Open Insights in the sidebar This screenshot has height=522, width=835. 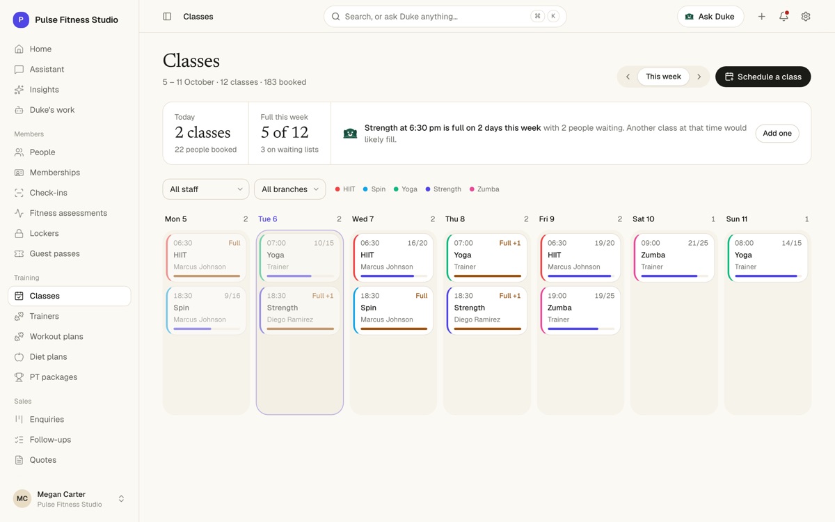70,90
